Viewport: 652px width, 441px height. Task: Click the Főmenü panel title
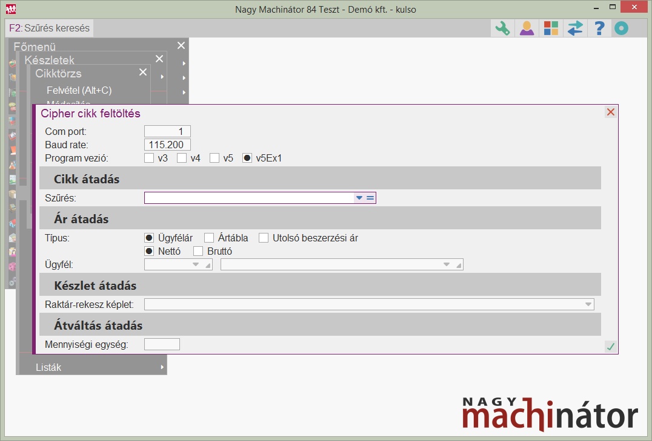[x=35, y=47]
